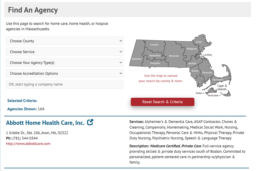Viewport: 259px width, 171px height.
Task: Select Plymouth county on the map
Action: pos(207,73)
